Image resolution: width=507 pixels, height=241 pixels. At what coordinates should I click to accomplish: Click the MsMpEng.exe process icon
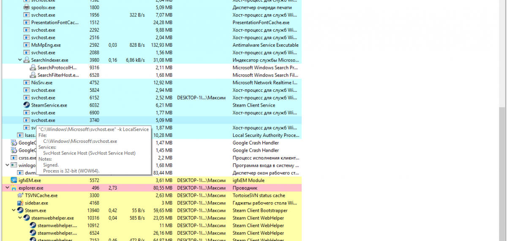[x=27, y=45]
